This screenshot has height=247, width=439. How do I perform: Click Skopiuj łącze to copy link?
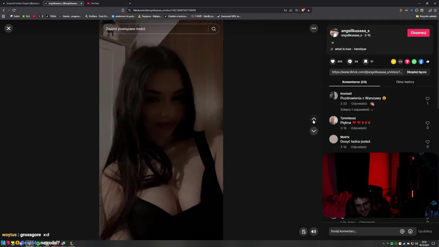[x=416, y=72]
